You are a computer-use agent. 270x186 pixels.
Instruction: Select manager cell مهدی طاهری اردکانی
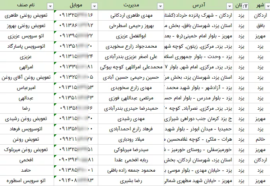[x=131, y=15]
